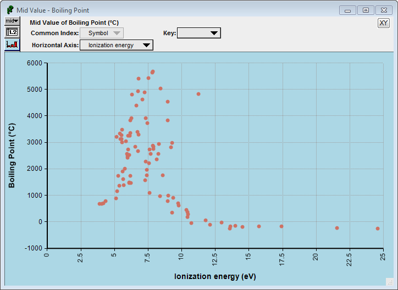Image resolution: width=398 pixels, height=290 pixels.
Task: Click the lone data point near 11.3 eV and 4800
Action: pos(198,94)
